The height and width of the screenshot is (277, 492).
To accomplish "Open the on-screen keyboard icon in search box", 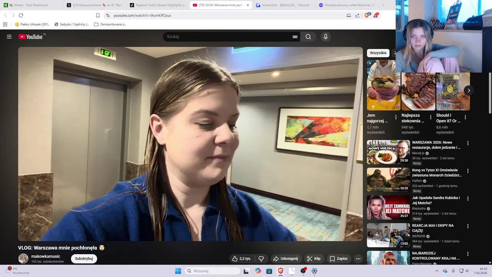I will click(x=295, y=37).
